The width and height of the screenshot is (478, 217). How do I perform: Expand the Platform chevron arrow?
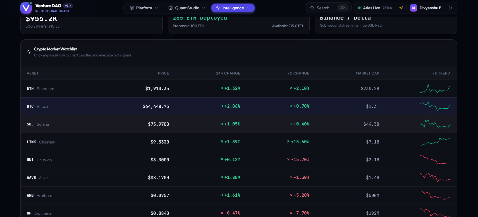click(157, 8)
